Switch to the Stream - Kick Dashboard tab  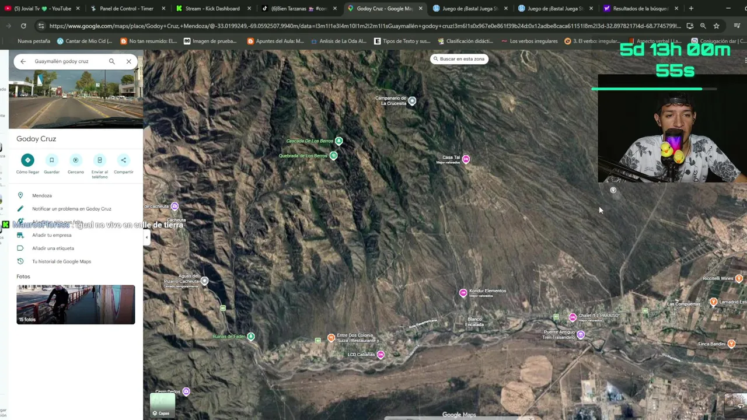pos(212,8)
